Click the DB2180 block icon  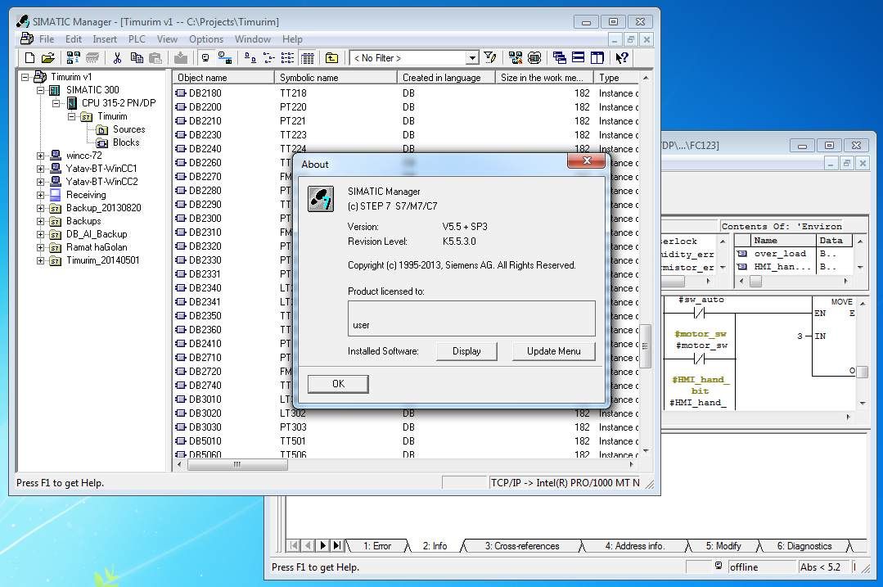(181, 93)
